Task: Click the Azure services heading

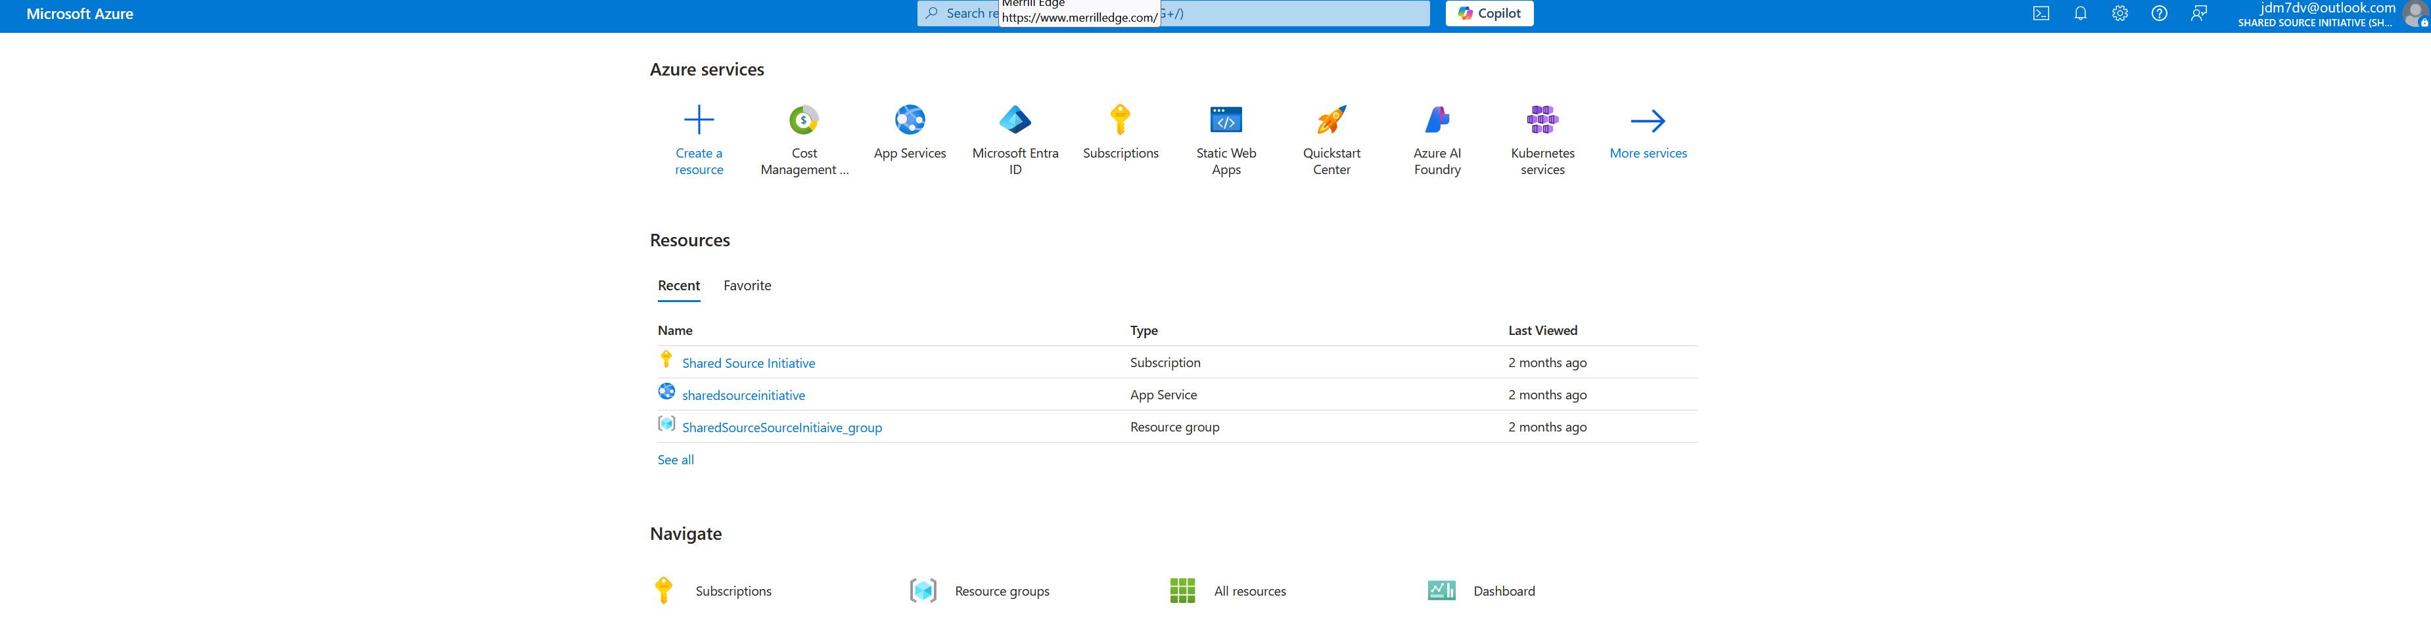Action: pos(707,70)
